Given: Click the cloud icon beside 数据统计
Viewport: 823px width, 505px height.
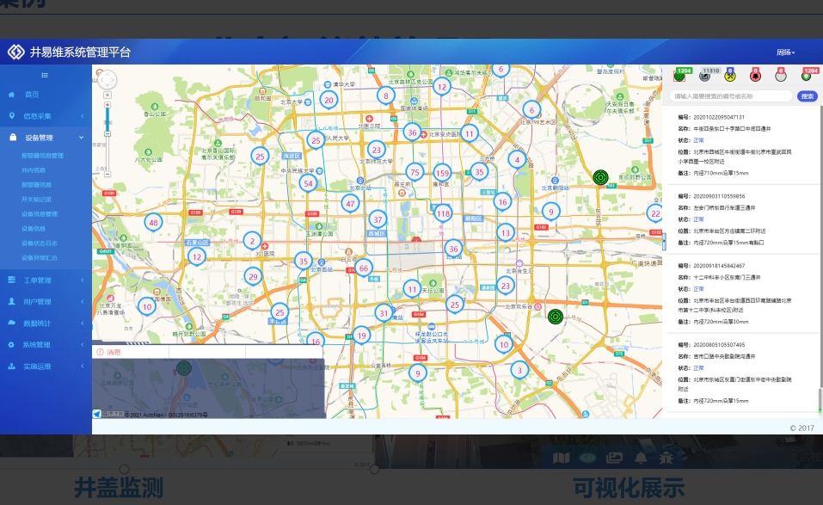Looking at the screenshot, I should (x=11, y=323).
